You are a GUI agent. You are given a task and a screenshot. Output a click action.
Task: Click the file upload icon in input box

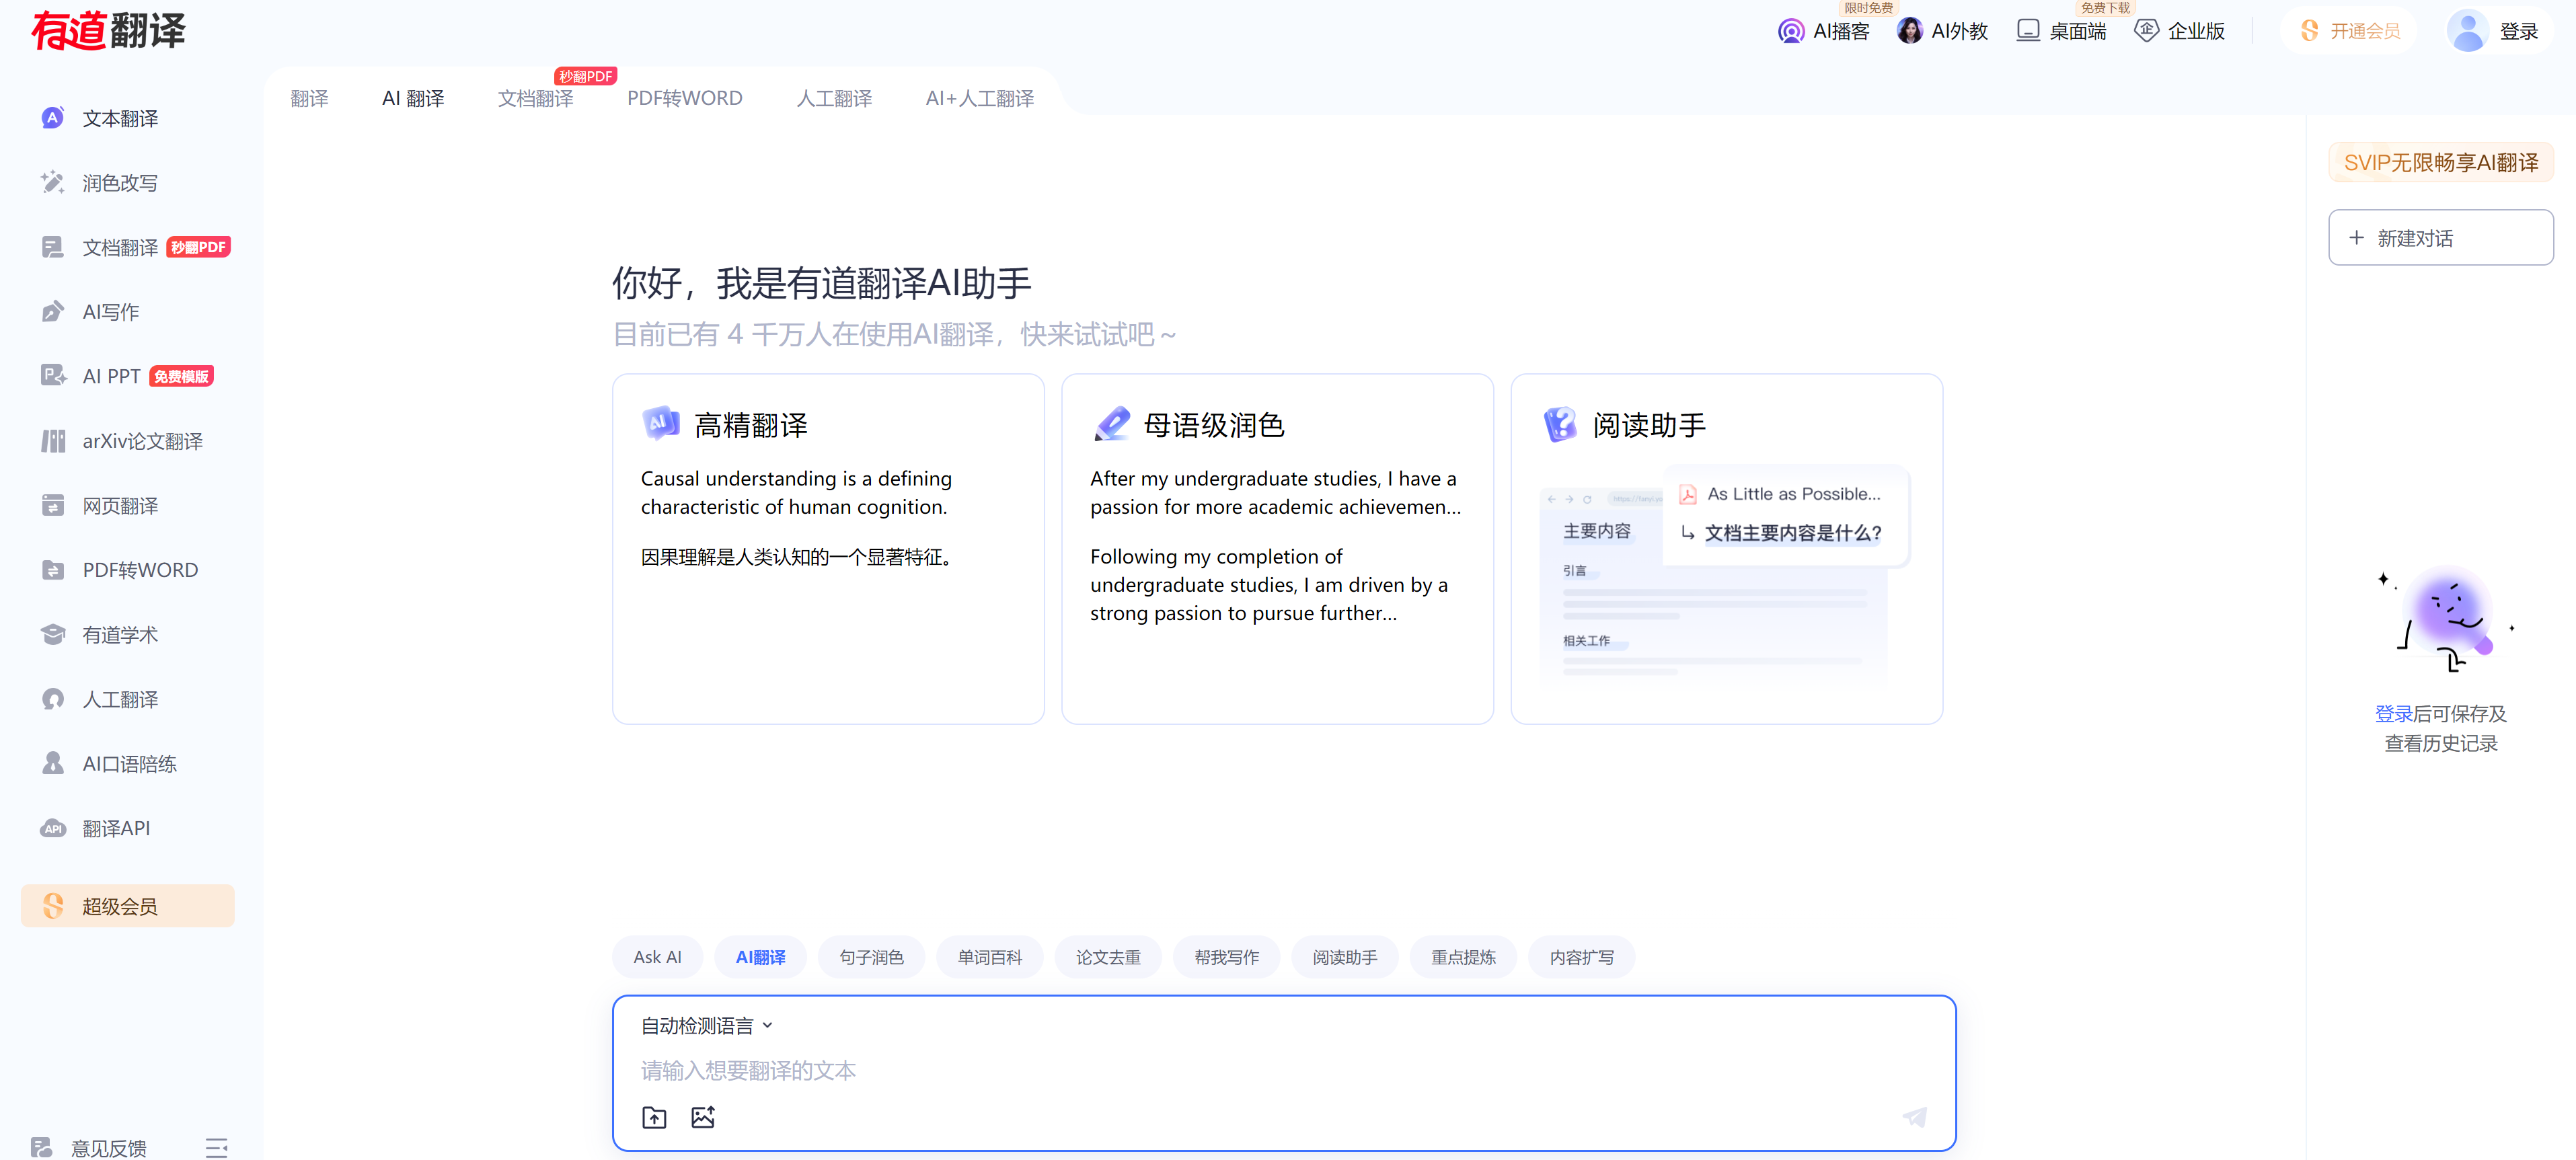click(654, 1117)
